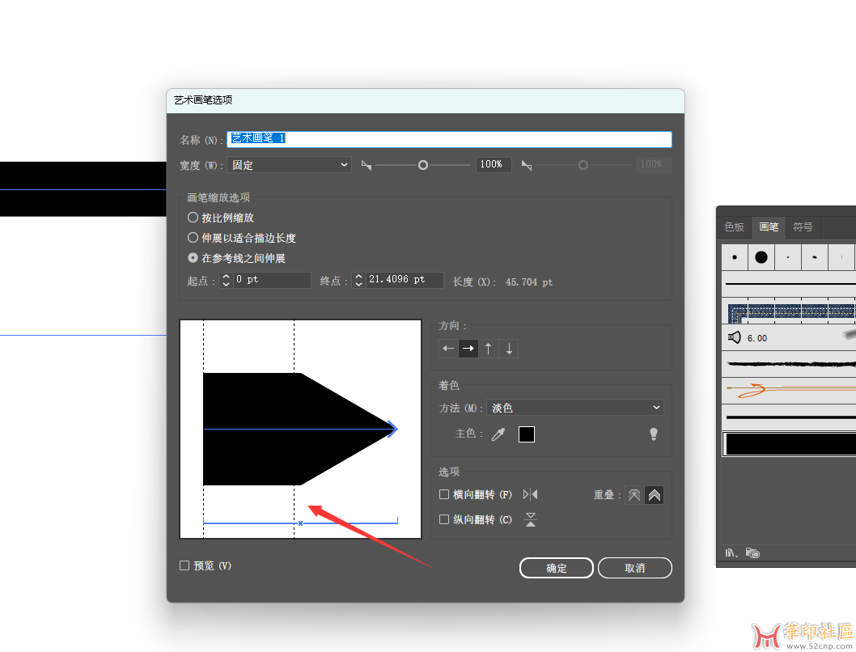856x652 pixels.
Task: Click the lightbulb colorization tips icon
Action: pos(654,434)
